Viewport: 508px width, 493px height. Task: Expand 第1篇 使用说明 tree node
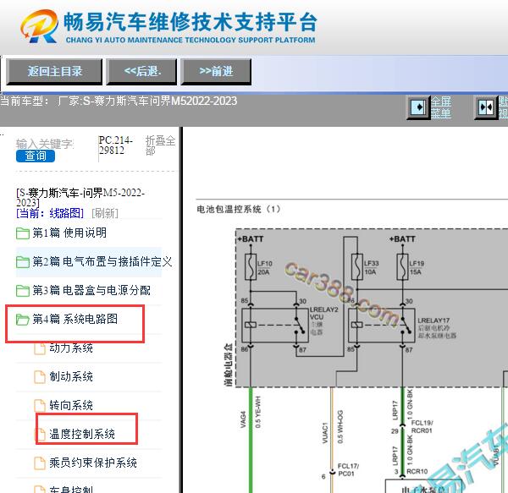pos(69,233)
